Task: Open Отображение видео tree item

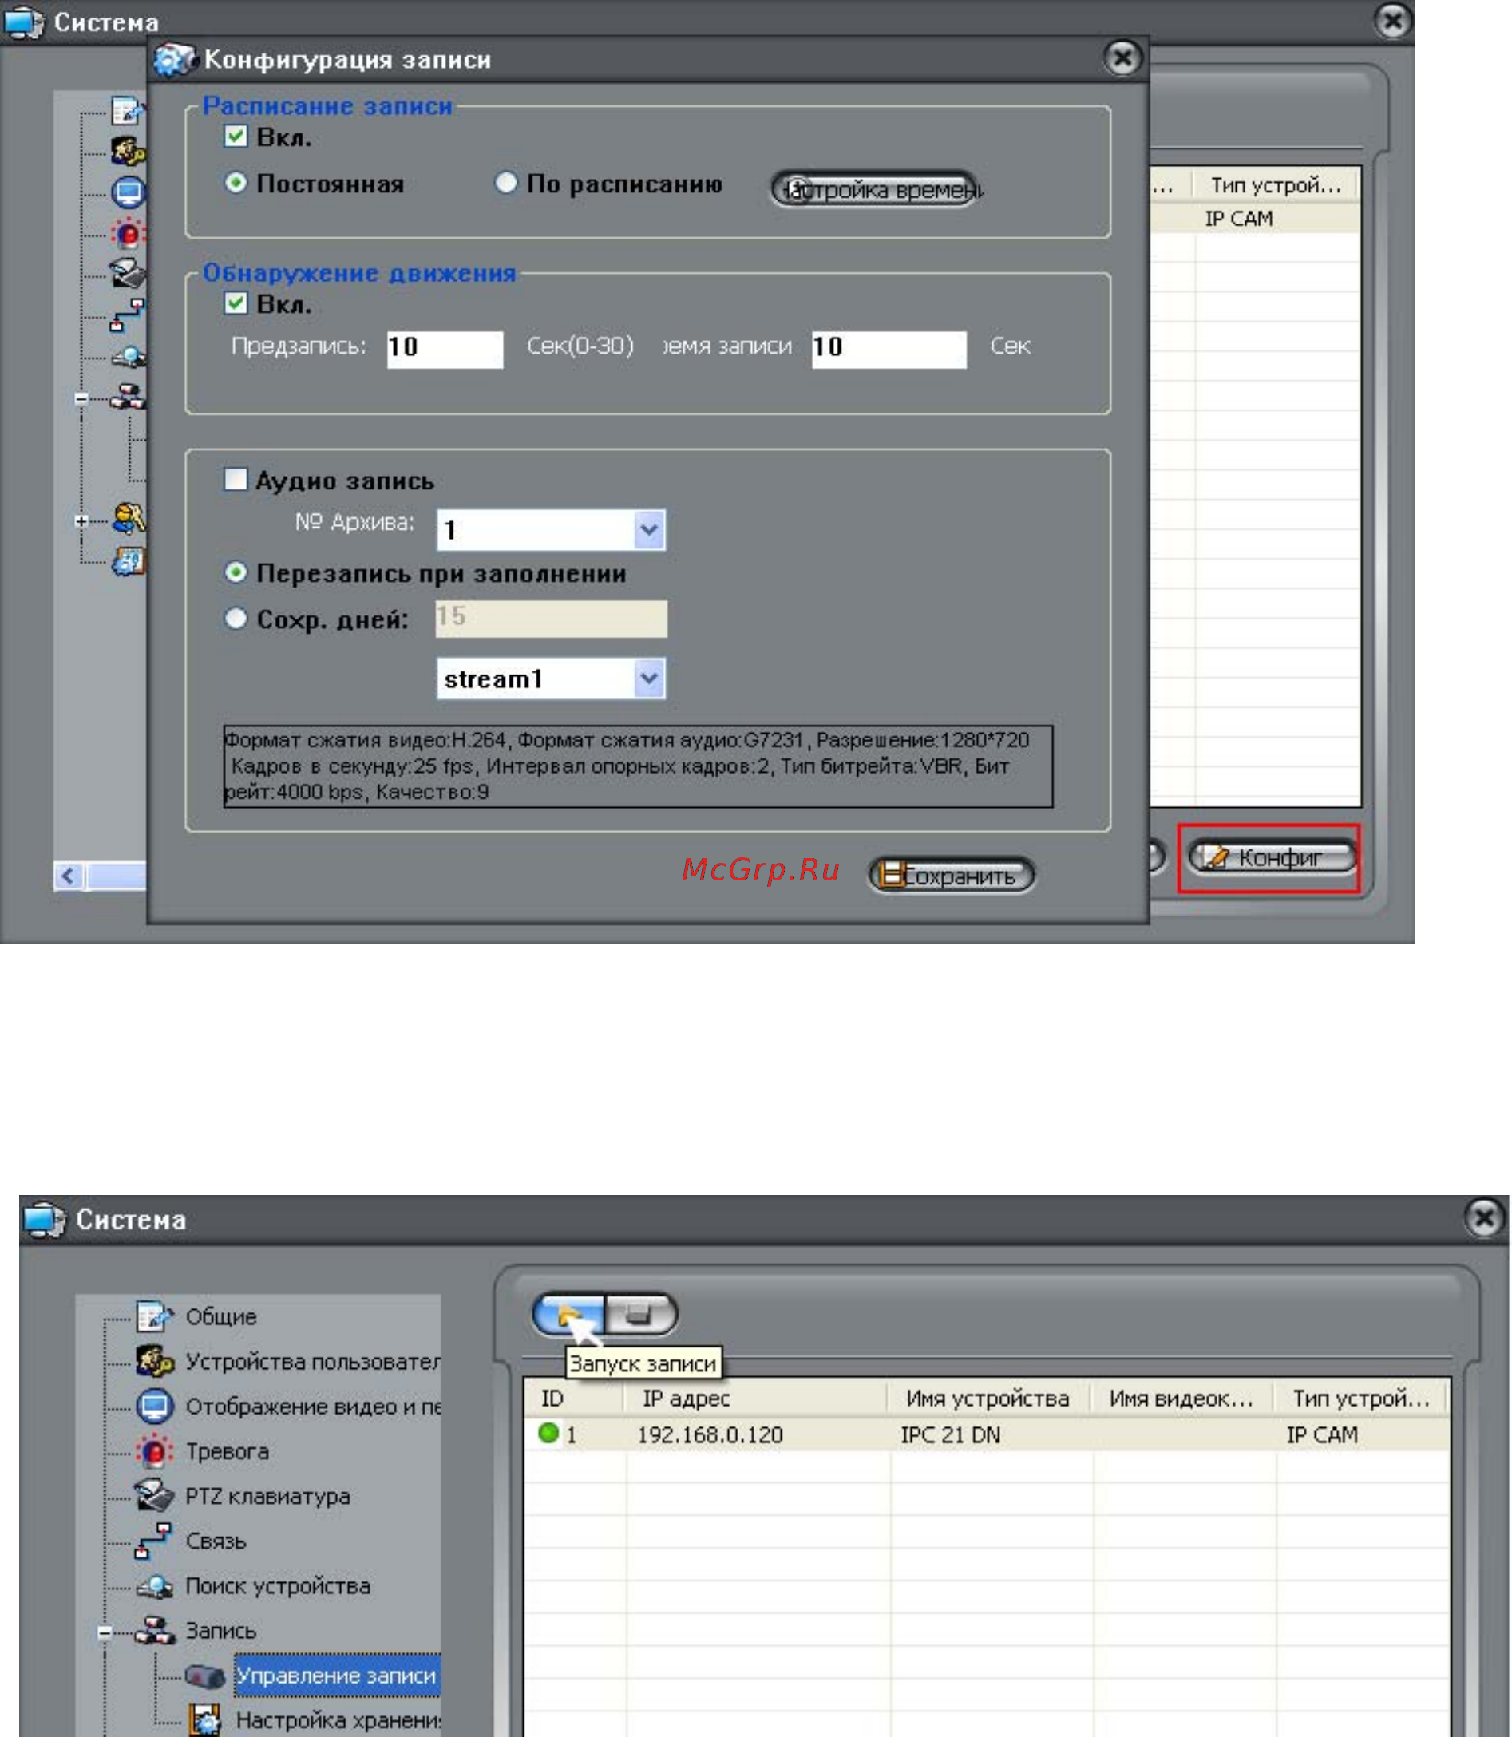Action: (312, 1406)
